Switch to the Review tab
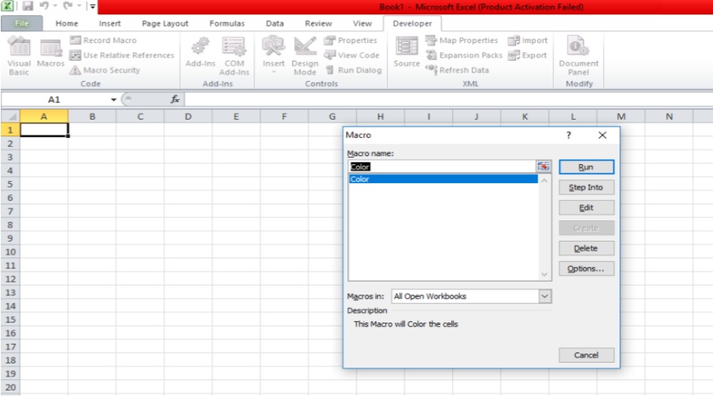Screen dimensions: 713x396 (319, 23)
